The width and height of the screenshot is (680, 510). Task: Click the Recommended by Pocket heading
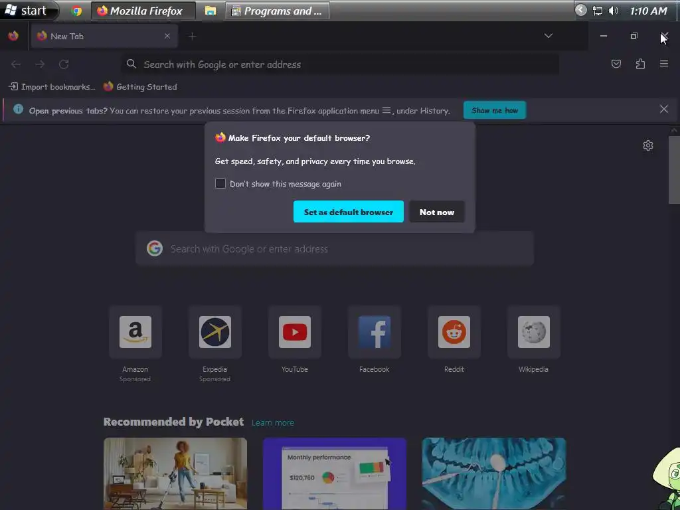coord(173,422)
